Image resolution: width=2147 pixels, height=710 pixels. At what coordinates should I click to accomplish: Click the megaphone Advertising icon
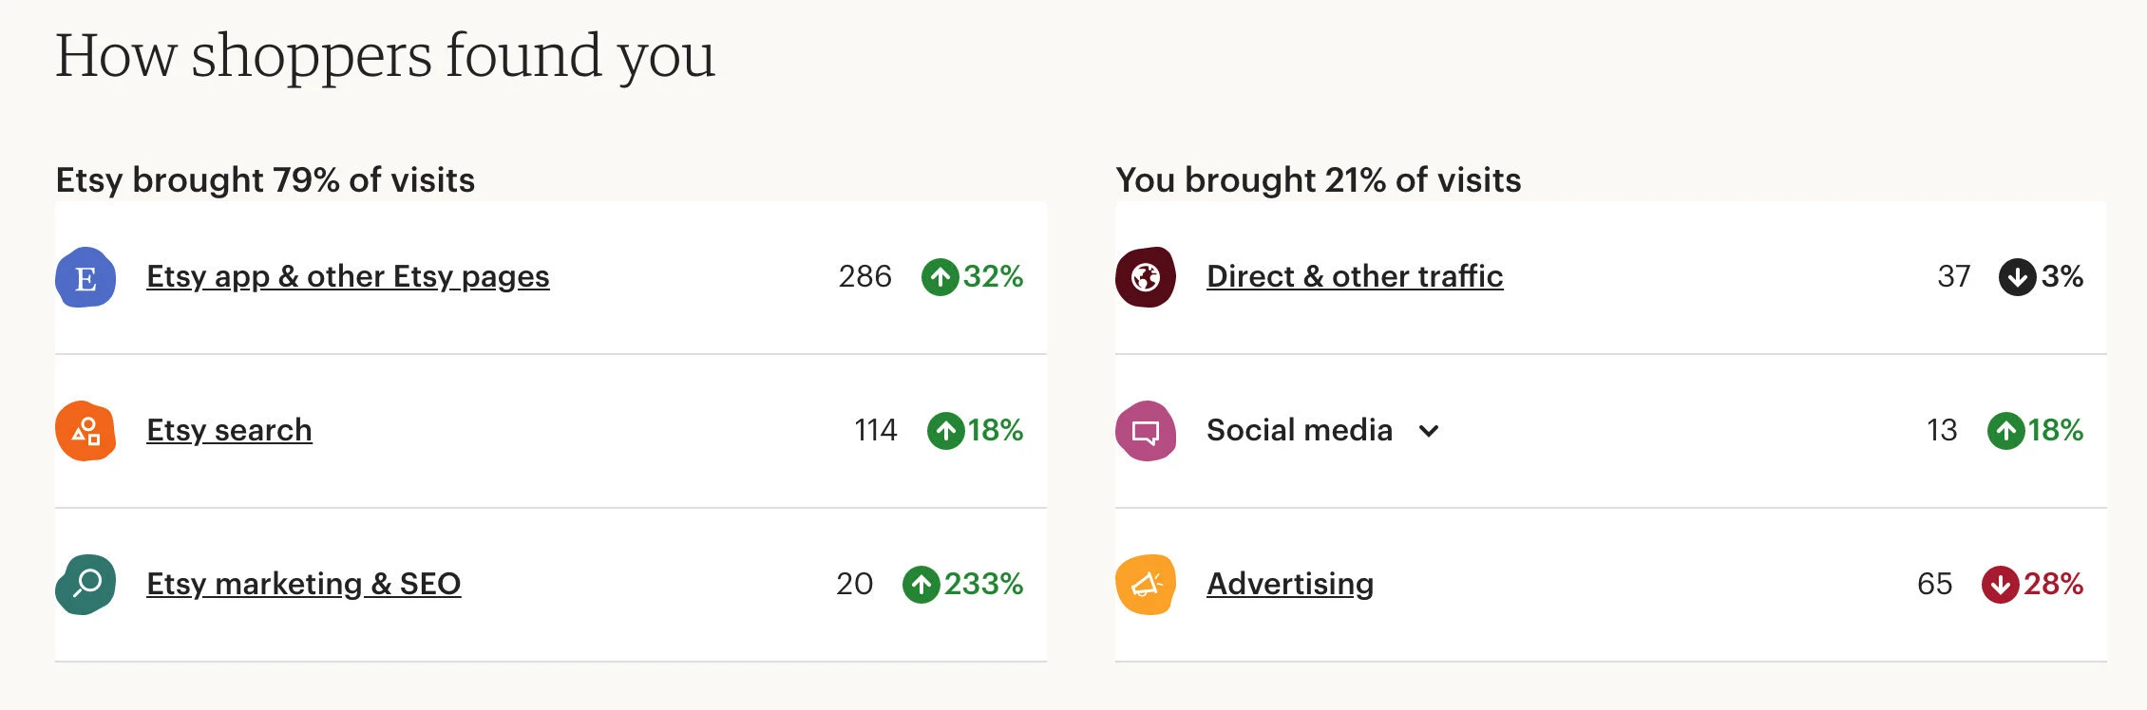coord(1146,584)
